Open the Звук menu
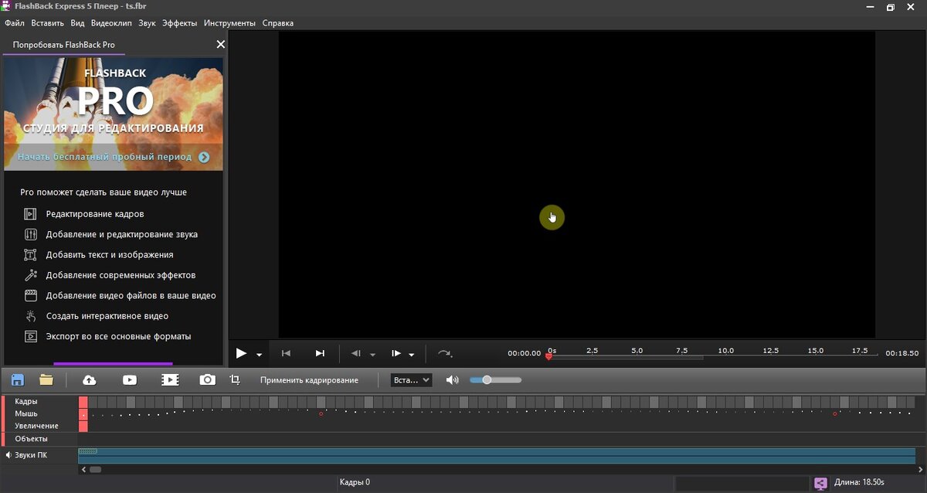The height and width of the screenshot is (493, 927). point(147,23)
